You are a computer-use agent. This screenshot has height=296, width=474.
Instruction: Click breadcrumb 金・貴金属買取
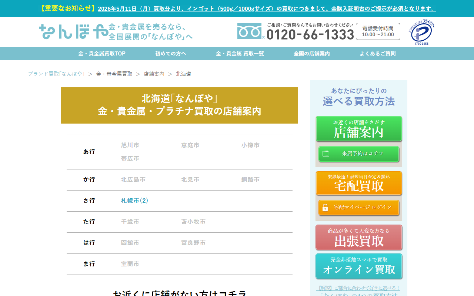pos(114,74)
